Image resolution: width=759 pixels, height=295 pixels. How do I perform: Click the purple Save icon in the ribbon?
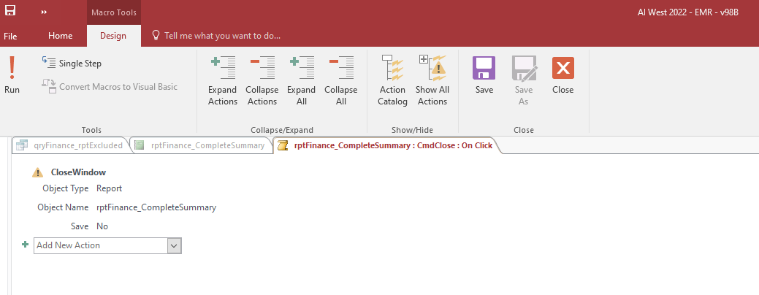pyautogui.click(x=484, y=68)
